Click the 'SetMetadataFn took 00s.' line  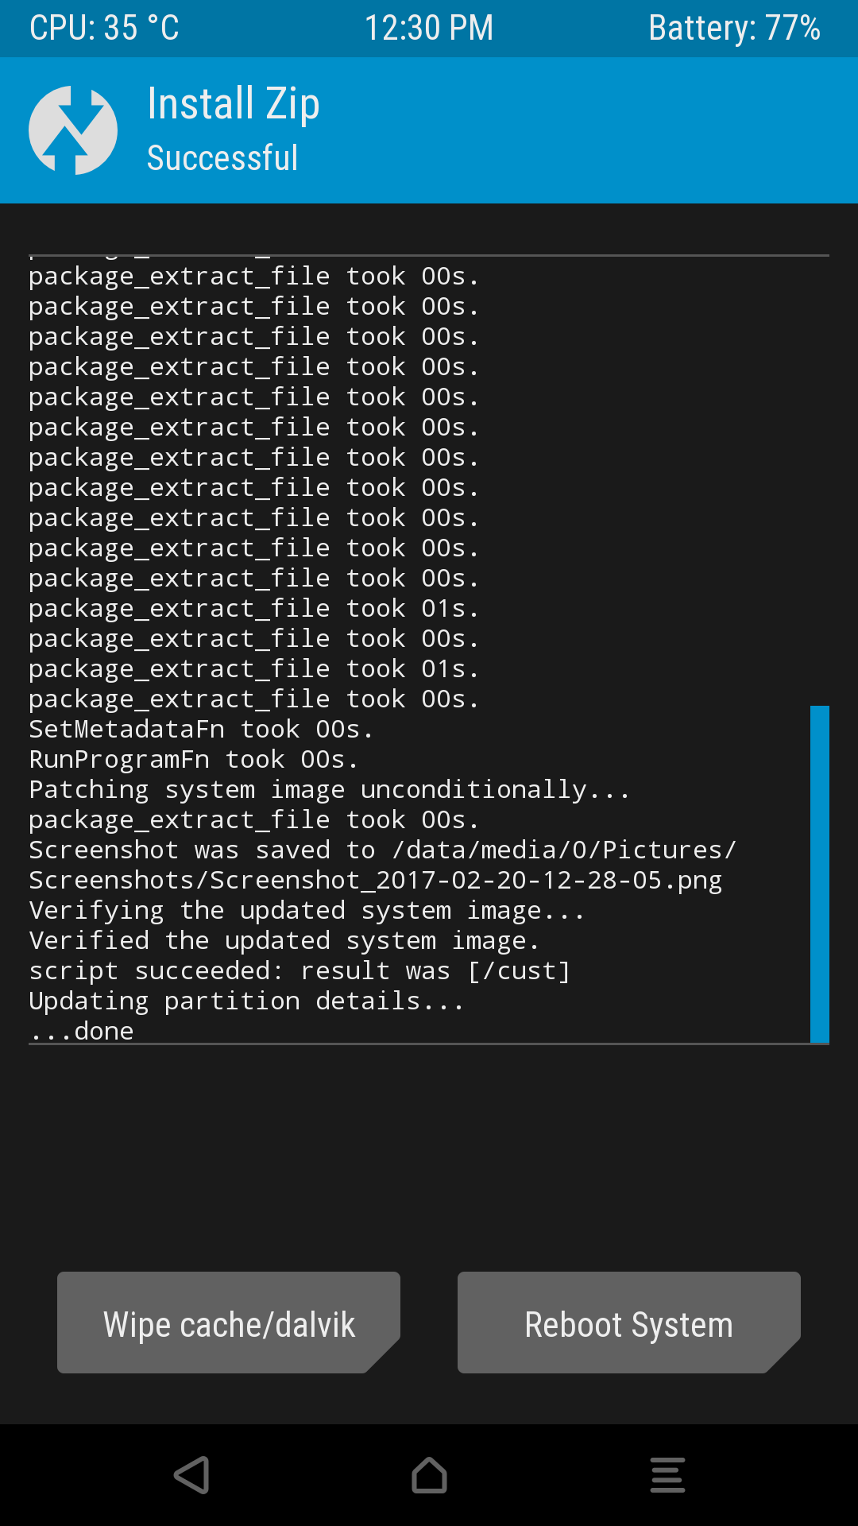point(201,730)
